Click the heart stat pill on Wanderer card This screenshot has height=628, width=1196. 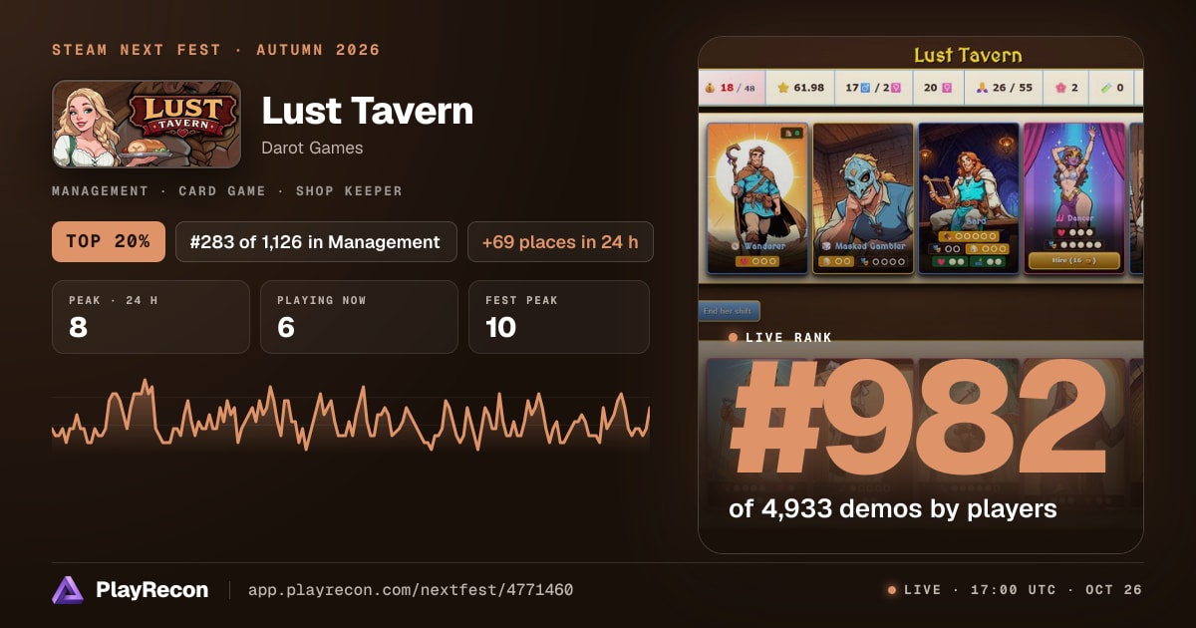click(756, 261)
